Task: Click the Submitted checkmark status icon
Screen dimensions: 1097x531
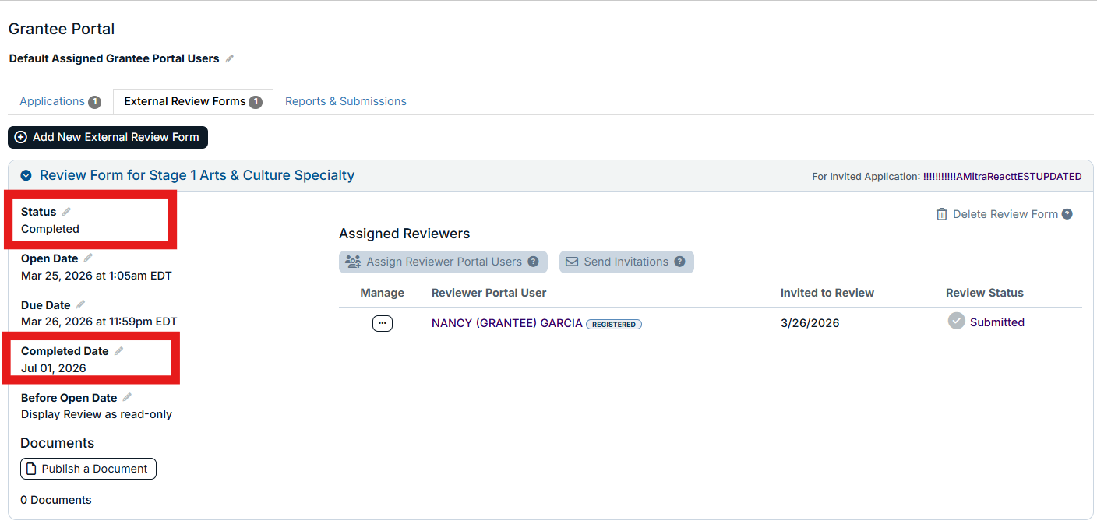Action: [957, 322]
